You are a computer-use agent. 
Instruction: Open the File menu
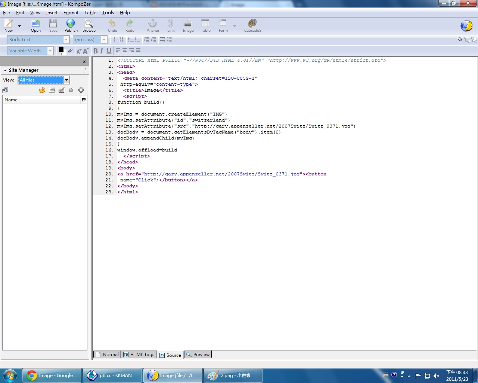[x=6, y=13]
